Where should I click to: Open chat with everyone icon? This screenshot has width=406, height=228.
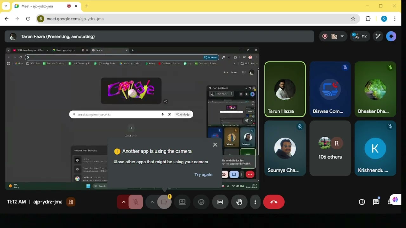[376, 202]
